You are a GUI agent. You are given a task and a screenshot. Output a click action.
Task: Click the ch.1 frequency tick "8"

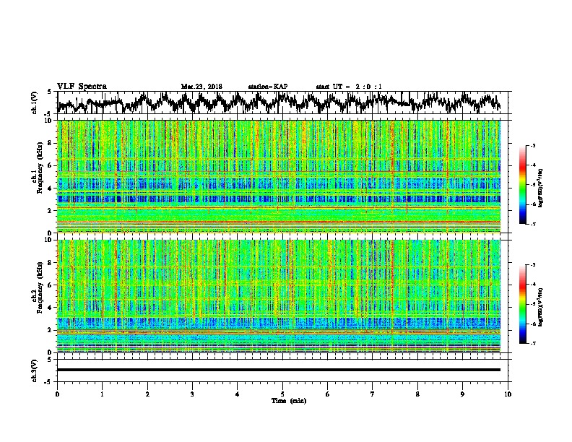tap(51, 143)
